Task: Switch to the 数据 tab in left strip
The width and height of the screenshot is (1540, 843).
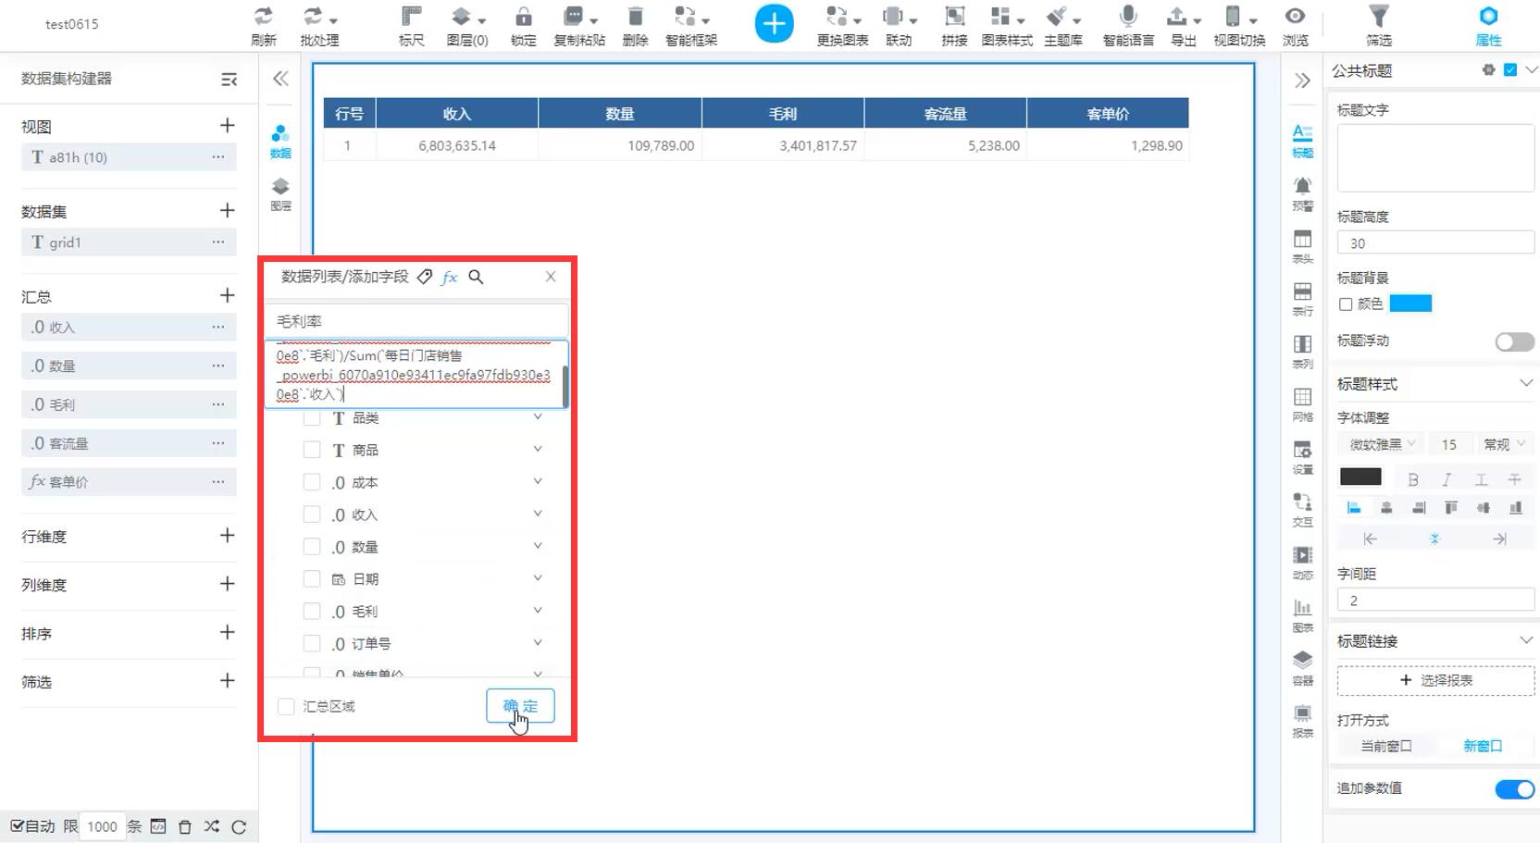Action: [280, 142]
